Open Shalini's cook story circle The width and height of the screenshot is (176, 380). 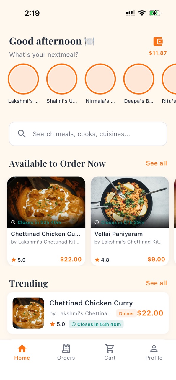click(62, 79)
